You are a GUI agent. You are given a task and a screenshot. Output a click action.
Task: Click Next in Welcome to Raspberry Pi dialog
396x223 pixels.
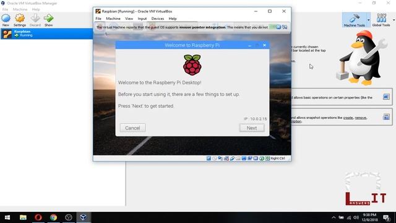pos(252,128)
